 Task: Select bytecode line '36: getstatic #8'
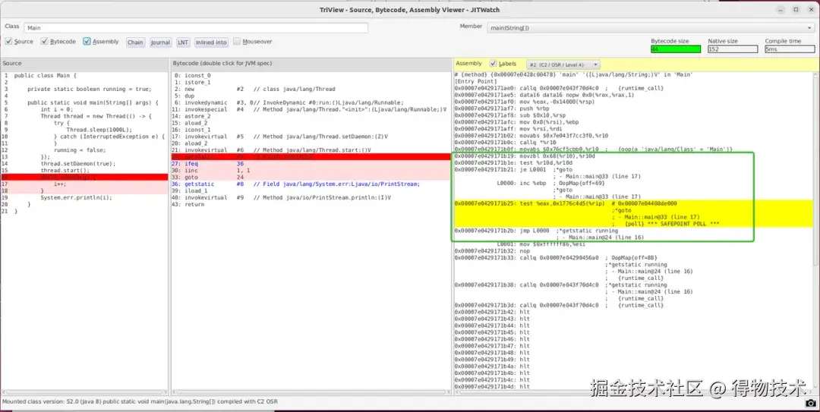[297, 184]
